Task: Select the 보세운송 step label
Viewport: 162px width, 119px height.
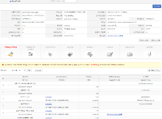Action: 90,47
